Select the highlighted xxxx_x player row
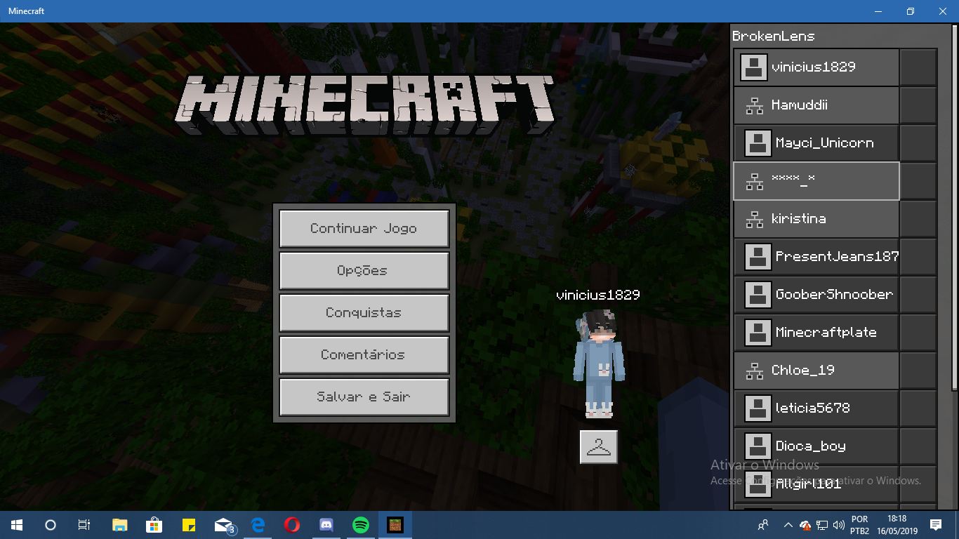The height and width of the screenshot is (539, 959). click(816, 181)
